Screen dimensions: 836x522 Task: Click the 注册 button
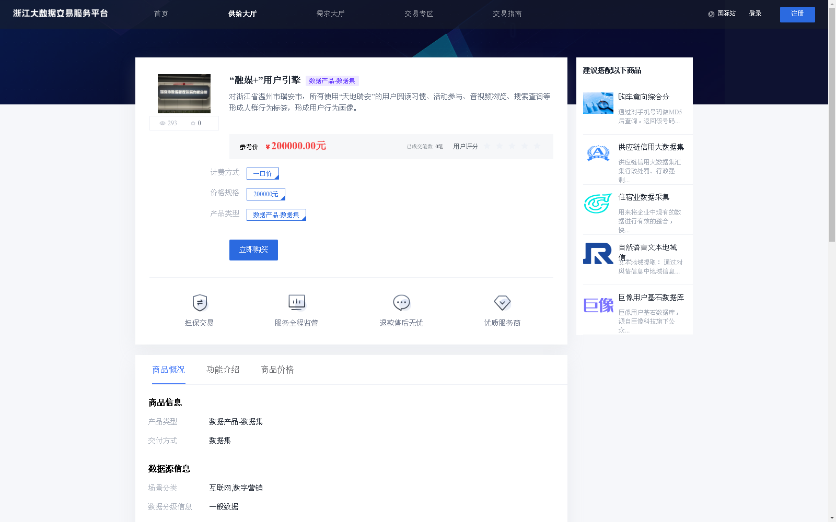coord(797,15)
